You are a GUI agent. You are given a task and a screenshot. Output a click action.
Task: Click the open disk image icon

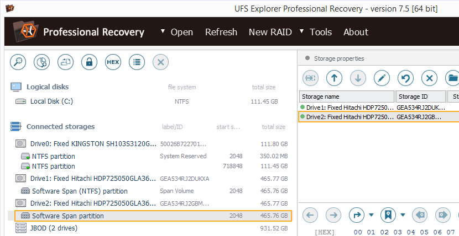click(66, 62)
